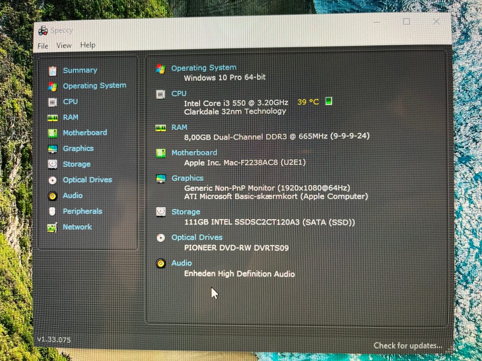Select Operating System in the sidebar

click(95, 86)
